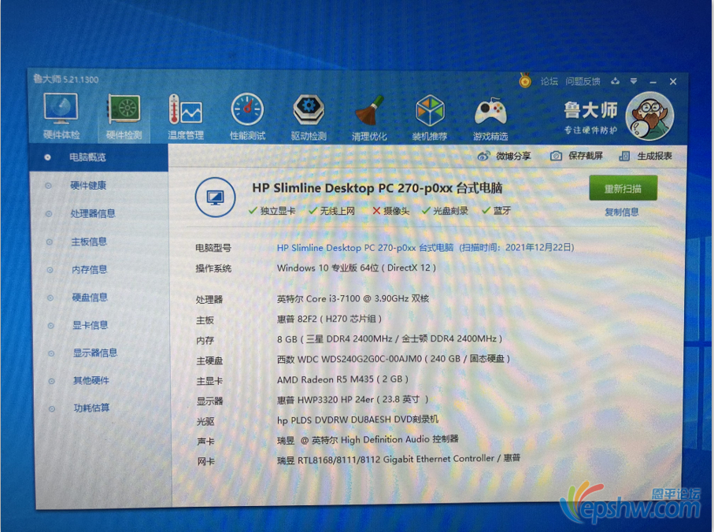This screenshot has width=714, height=532.
Task: Click the '英特尔 Core i3-7100 @ 3.90GHz' text
Action: (342, 298)
